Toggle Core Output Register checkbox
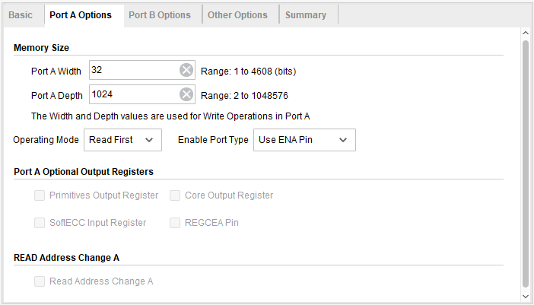Screen dimensions: 534x305 (x=175, y=195)
